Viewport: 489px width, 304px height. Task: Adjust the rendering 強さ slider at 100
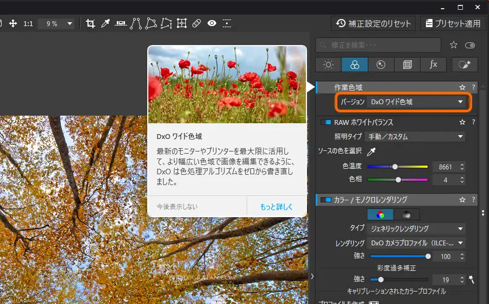(399, 256)
